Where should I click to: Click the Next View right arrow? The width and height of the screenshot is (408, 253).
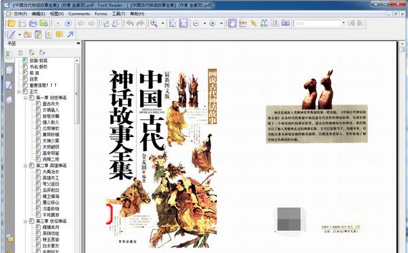point(91,24)
